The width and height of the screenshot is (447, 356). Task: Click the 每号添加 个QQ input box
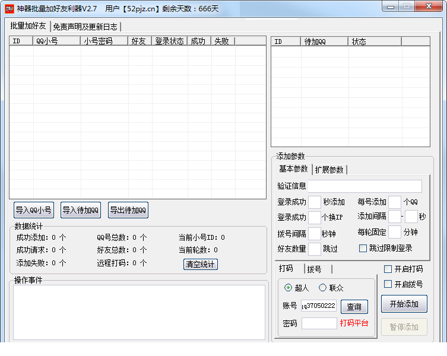pos(395,202)
